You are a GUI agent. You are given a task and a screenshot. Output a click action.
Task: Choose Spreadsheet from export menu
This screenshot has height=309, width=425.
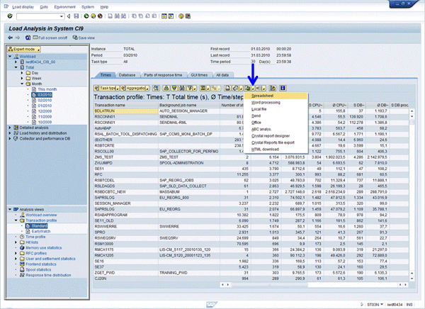[276, 96]
